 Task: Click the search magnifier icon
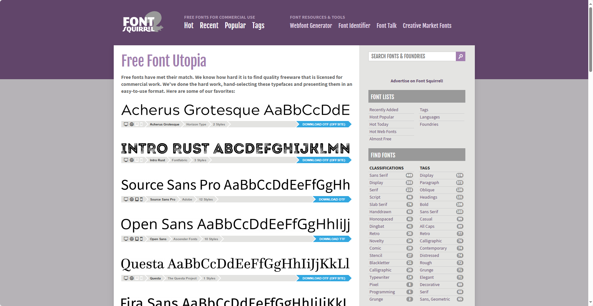[460, 56]
